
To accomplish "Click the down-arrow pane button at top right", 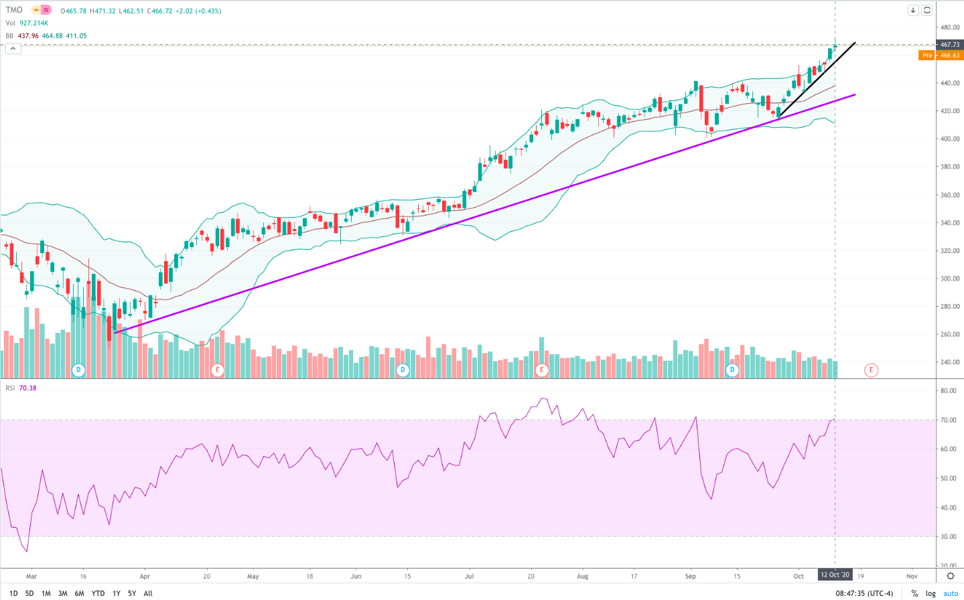I will [x=913, y=10].
